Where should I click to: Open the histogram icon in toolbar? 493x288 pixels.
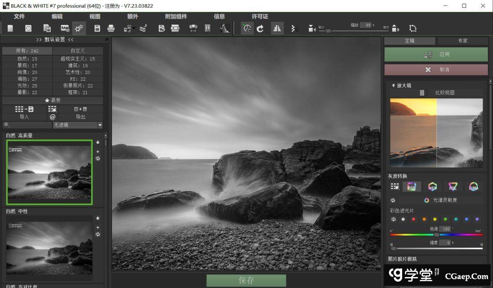click(x=225, y=28)
